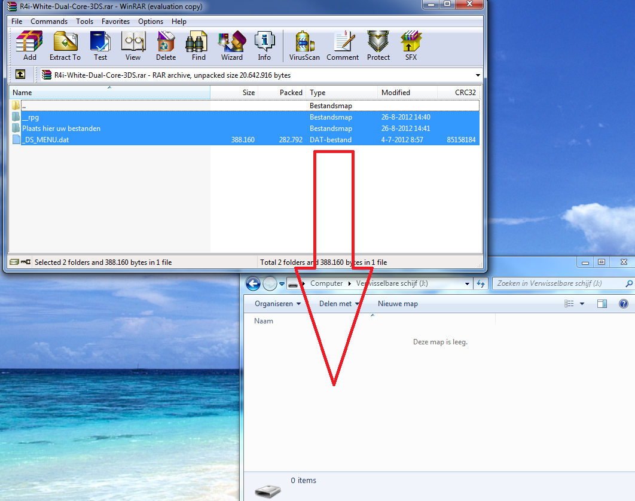Open the recent locations dropdown in Explorer
Image resolution: width=635 pixels, height=501 pixels.
point(282,284)
